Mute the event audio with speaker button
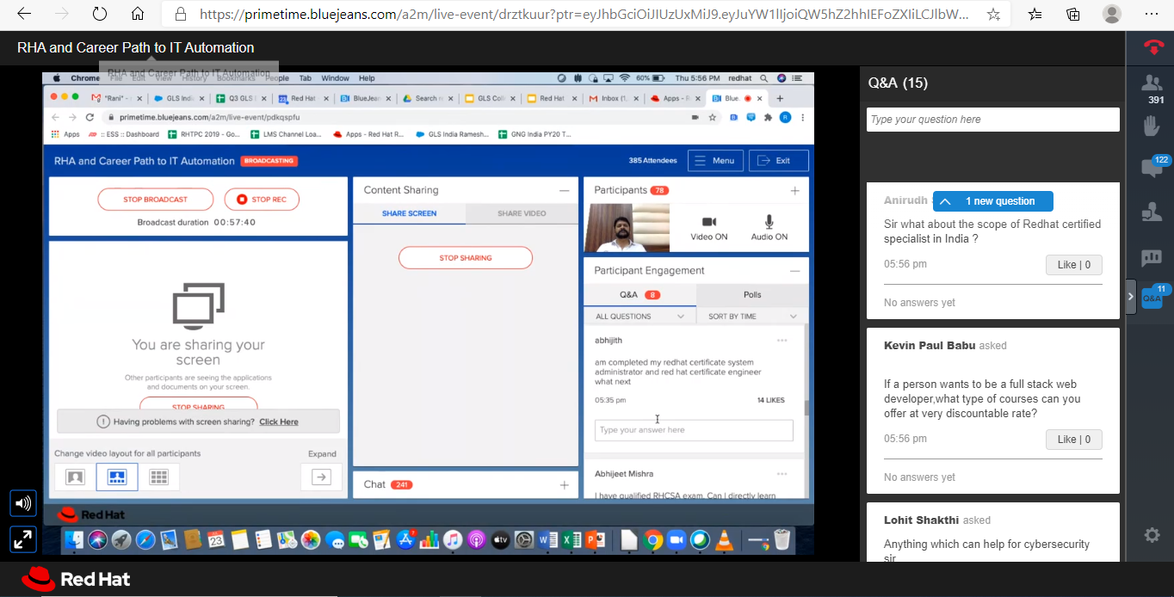This screenshot has height=597, width=1174. pos(23,503)
